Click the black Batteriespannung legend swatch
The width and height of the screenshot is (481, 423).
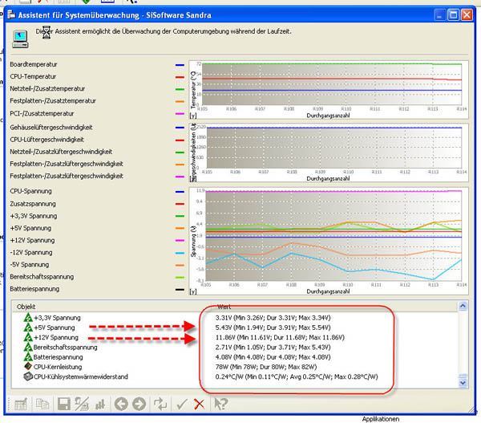(180, 290)
